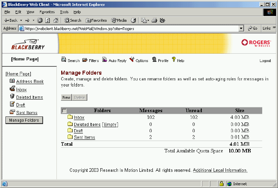This screenshot has height=188, width=278.
Task: Click the browser Refresh button
Action: [48, 21]
